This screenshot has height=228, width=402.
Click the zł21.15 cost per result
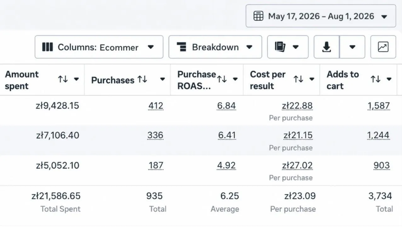pyautogui.click(x=298, y=136)
